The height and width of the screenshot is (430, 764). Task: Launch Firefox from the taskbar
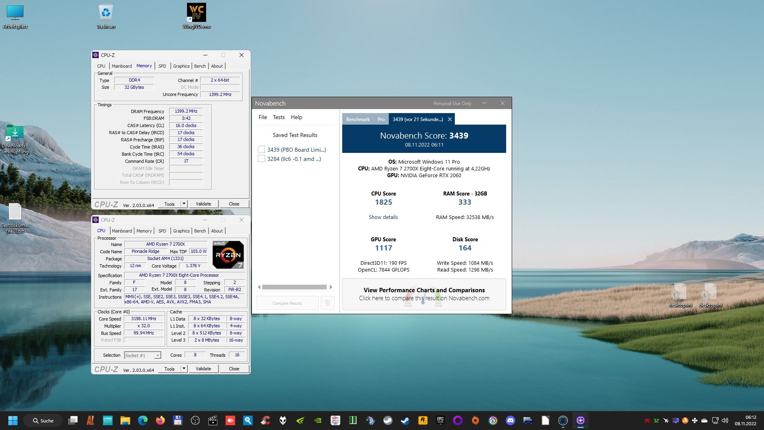[x=160, y=420]
